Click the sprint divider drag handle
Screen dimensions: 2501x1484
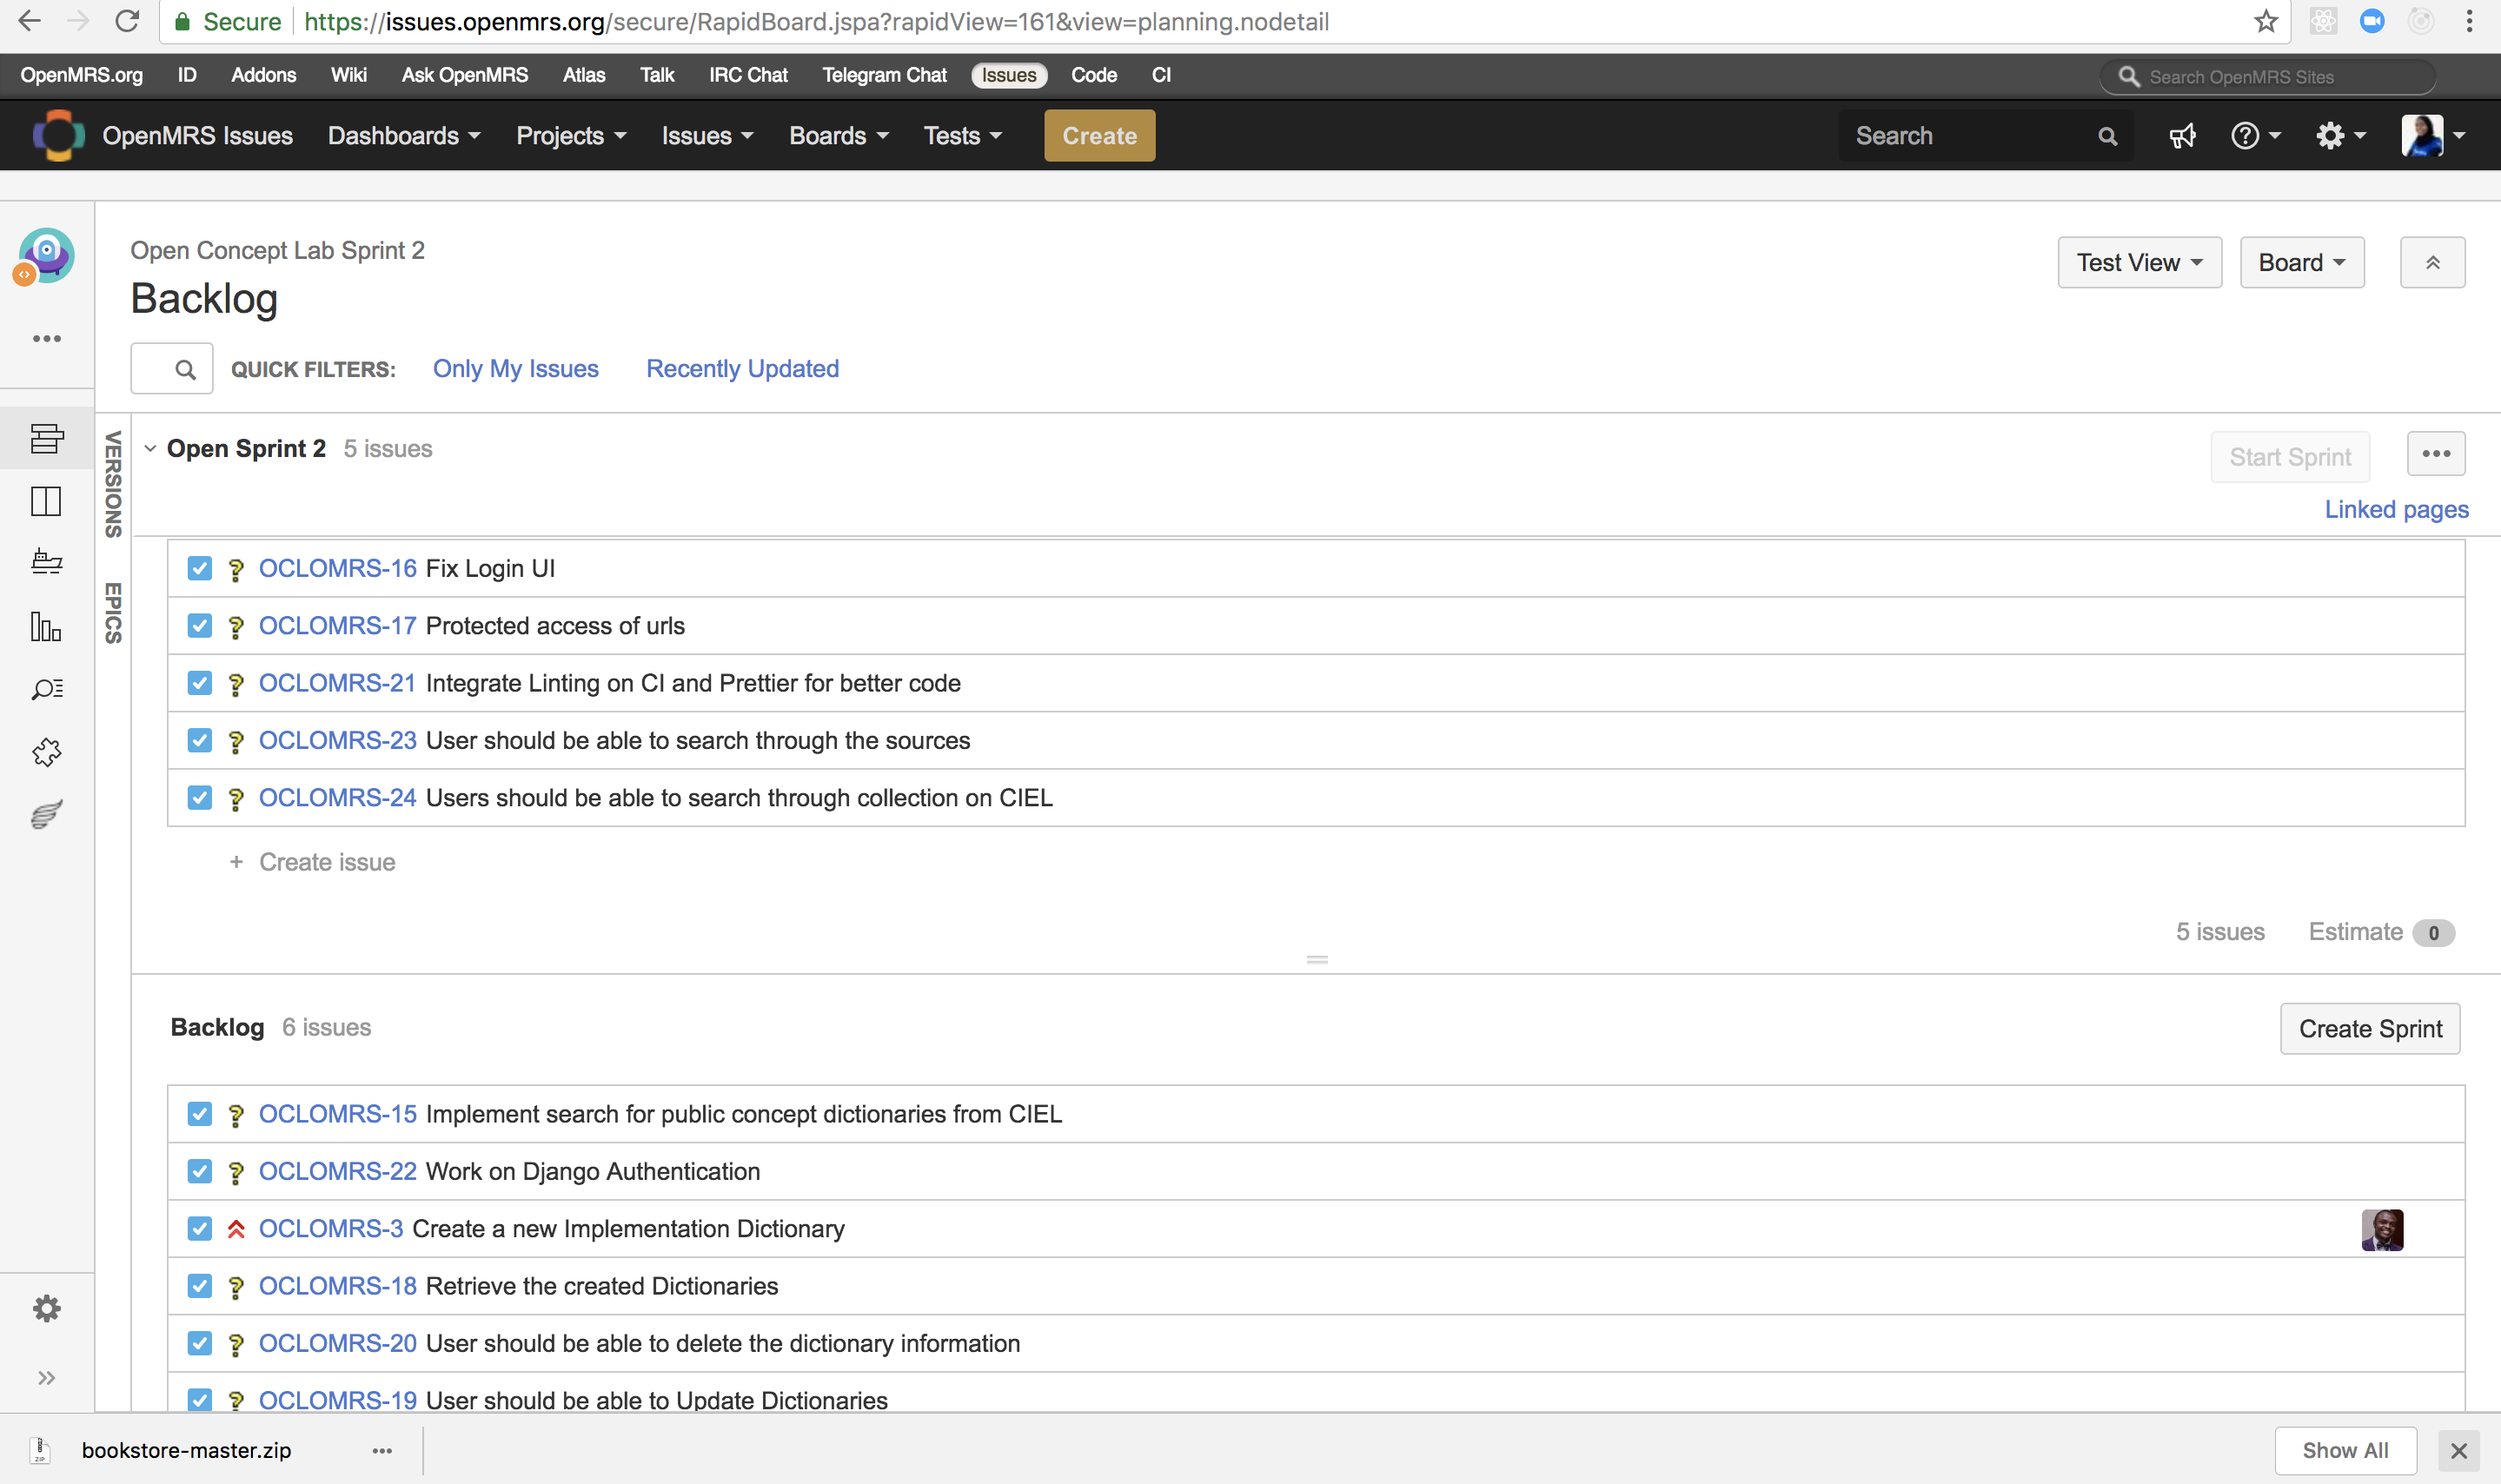(x=1317, y=960)
